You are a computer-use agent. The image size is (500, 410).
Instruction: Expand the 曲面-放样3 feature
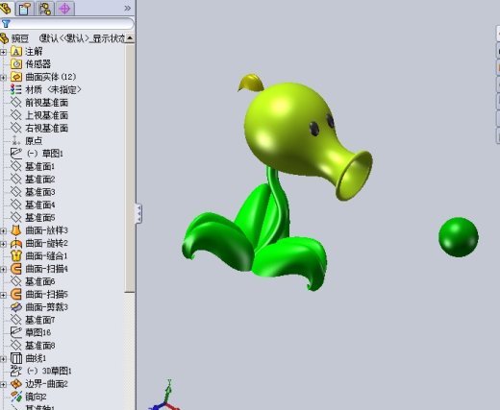click(3, 230)
